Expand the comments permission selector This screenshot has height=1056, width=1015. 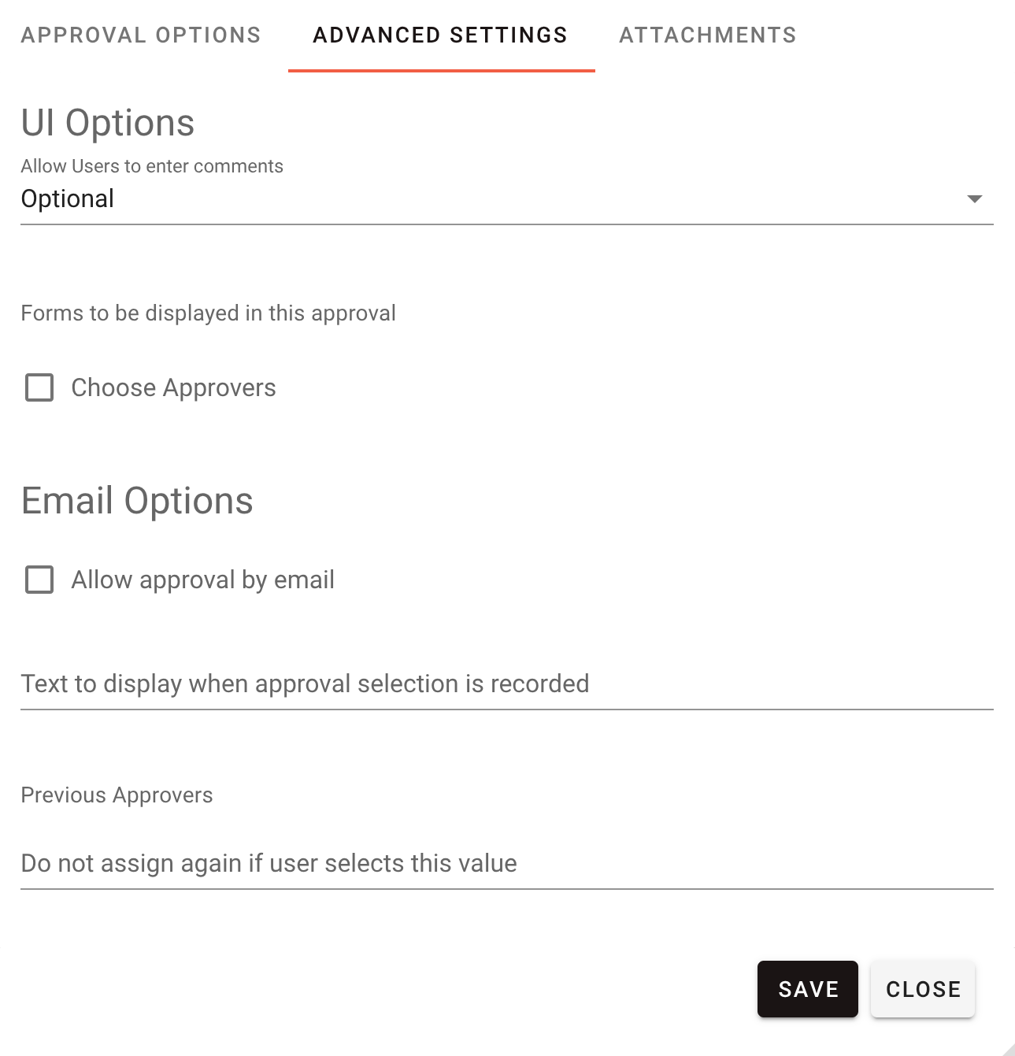tap(504, 199)
